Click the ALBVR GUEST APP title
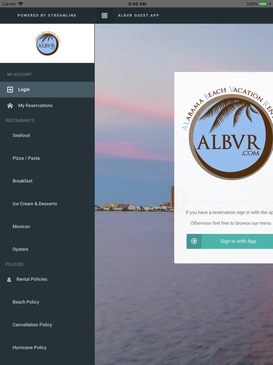The height and width of the screenshot is (365, 273). coord(138,15)
